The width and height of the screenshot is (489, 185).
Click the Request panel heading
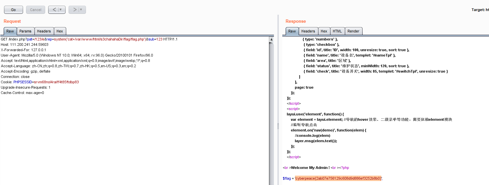tap(12, 21)
